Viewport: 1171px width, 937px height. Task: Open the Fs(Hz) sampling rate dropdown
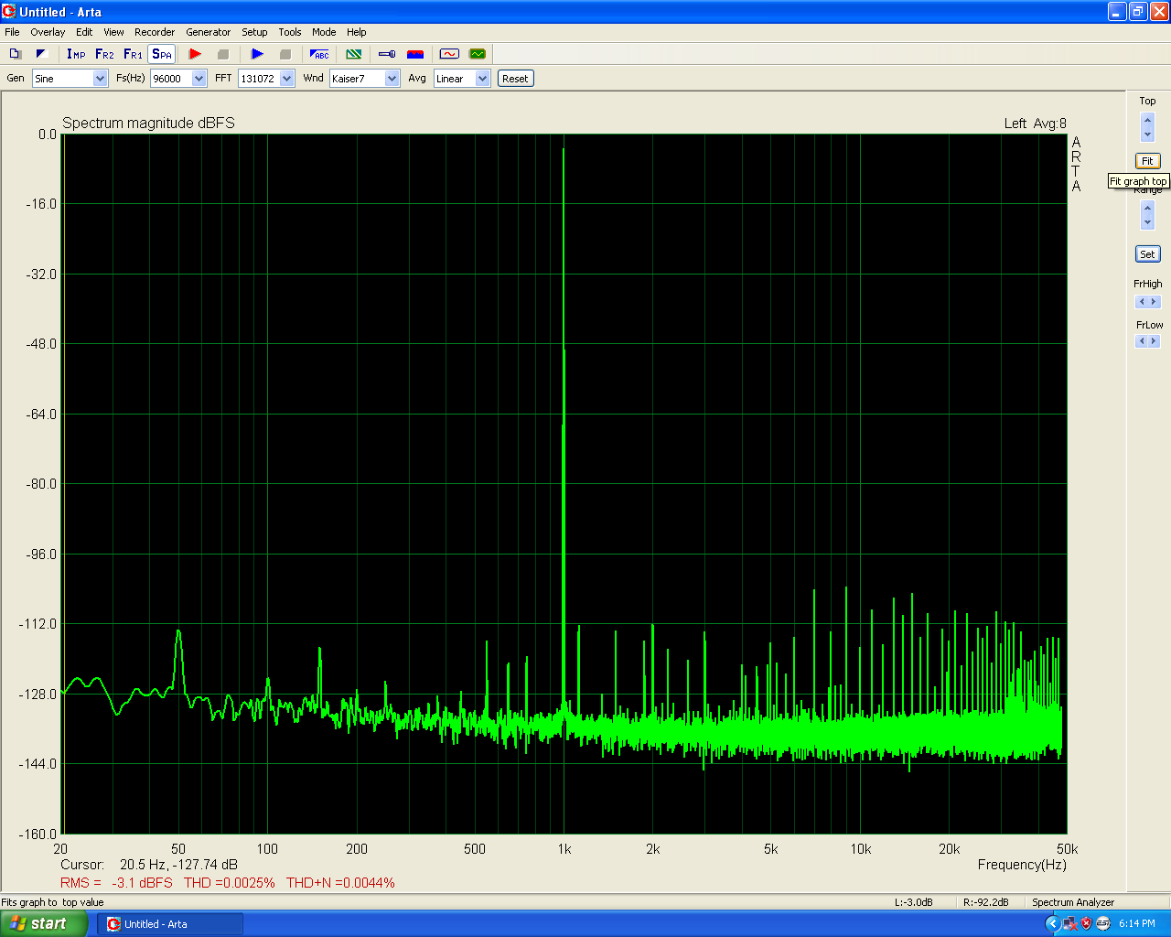[199, 79]
